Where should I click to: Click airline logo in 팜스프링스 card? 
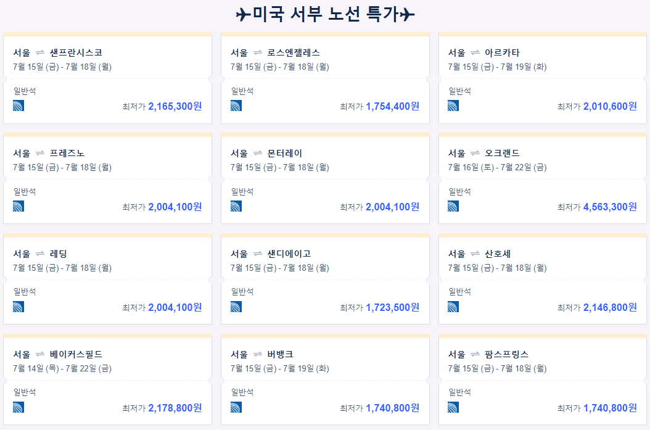pos(453,407)
